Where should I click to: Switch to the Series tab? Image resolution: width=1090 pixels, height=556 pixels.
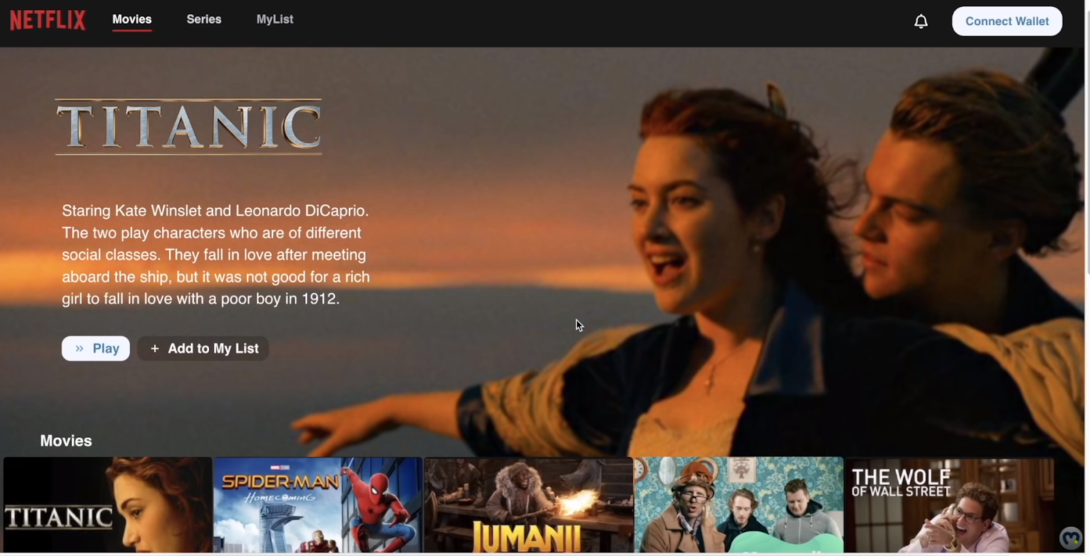pyautogui.click(x=204, y=19)
